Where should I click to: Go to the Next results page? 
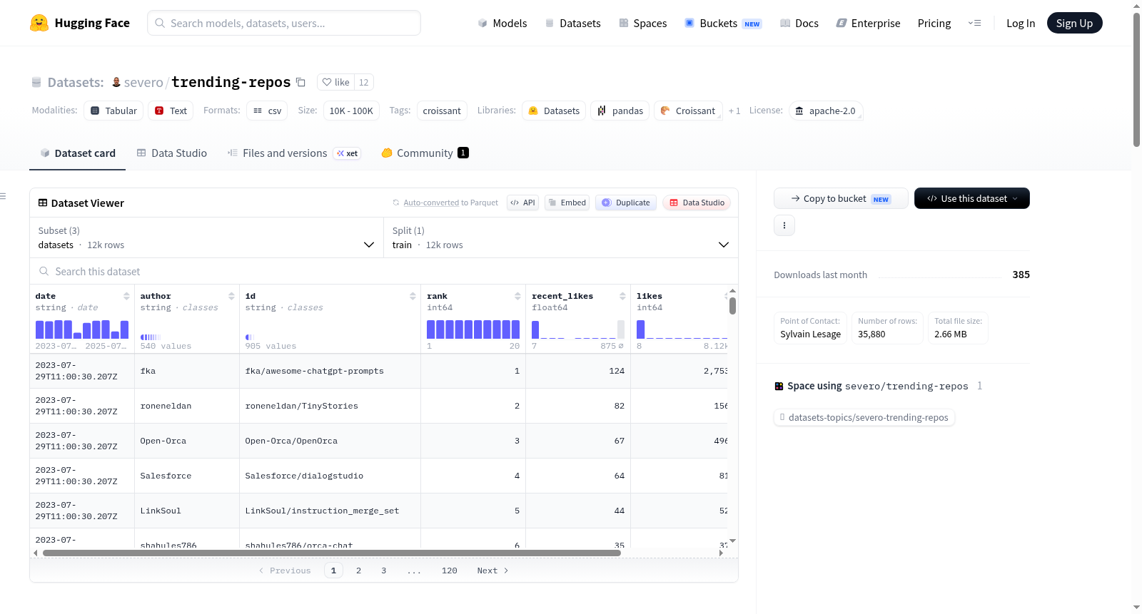[492, 570]
